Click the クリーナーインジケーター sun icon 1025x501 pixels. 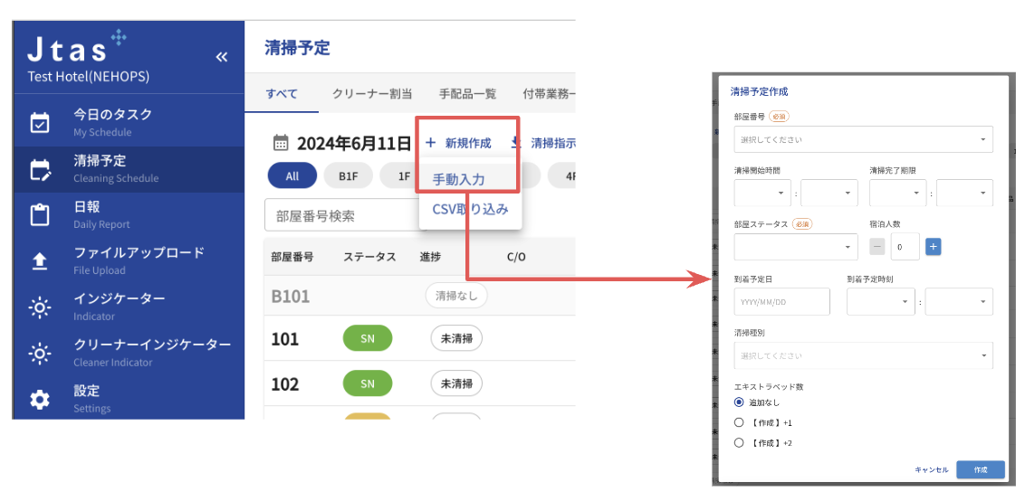(40, 354)
